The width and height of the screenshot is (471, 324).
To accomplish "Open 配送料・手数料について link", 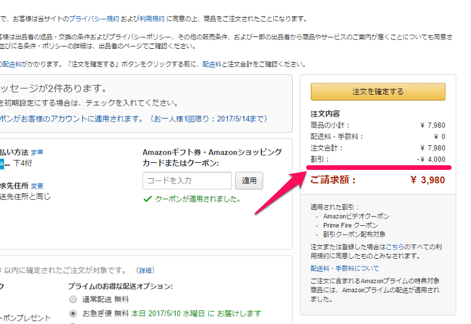I will 345,269.
